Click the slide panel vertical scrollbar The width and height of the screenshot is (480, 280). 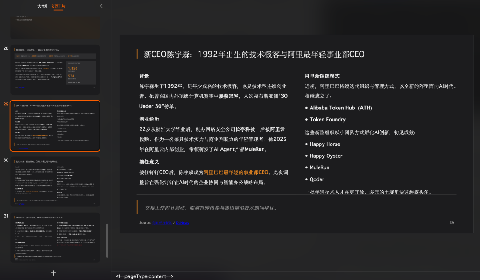tap(107, 241)
